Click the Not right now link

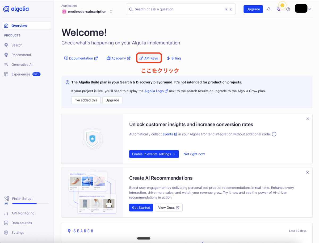(194, 154)
